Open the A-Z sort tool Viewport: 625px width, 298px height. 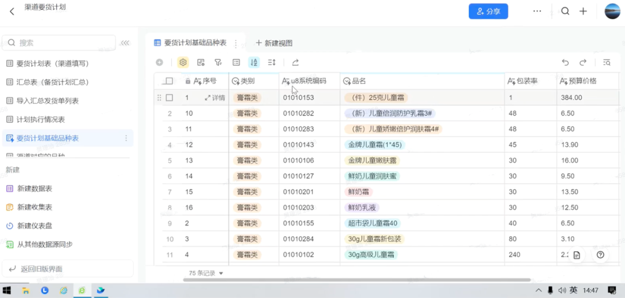[254, 62]
